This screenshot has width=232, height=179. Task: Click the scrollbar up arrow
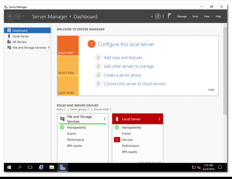(225, 25)
